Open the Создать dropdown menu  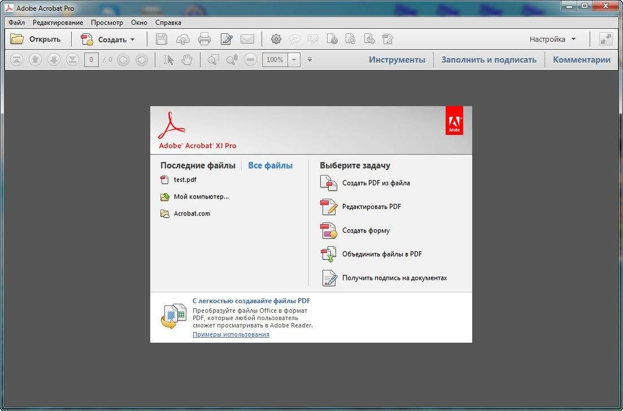point(108,40)
